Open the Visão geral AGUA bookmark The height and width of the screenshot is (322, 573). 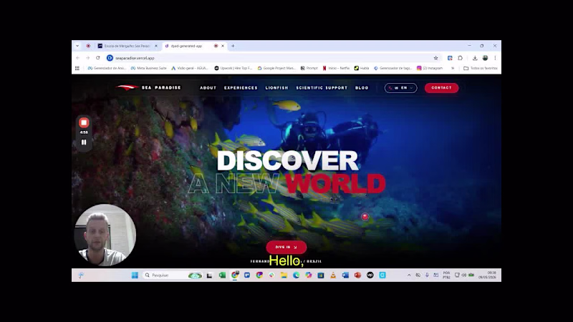(x=190, y=68)
